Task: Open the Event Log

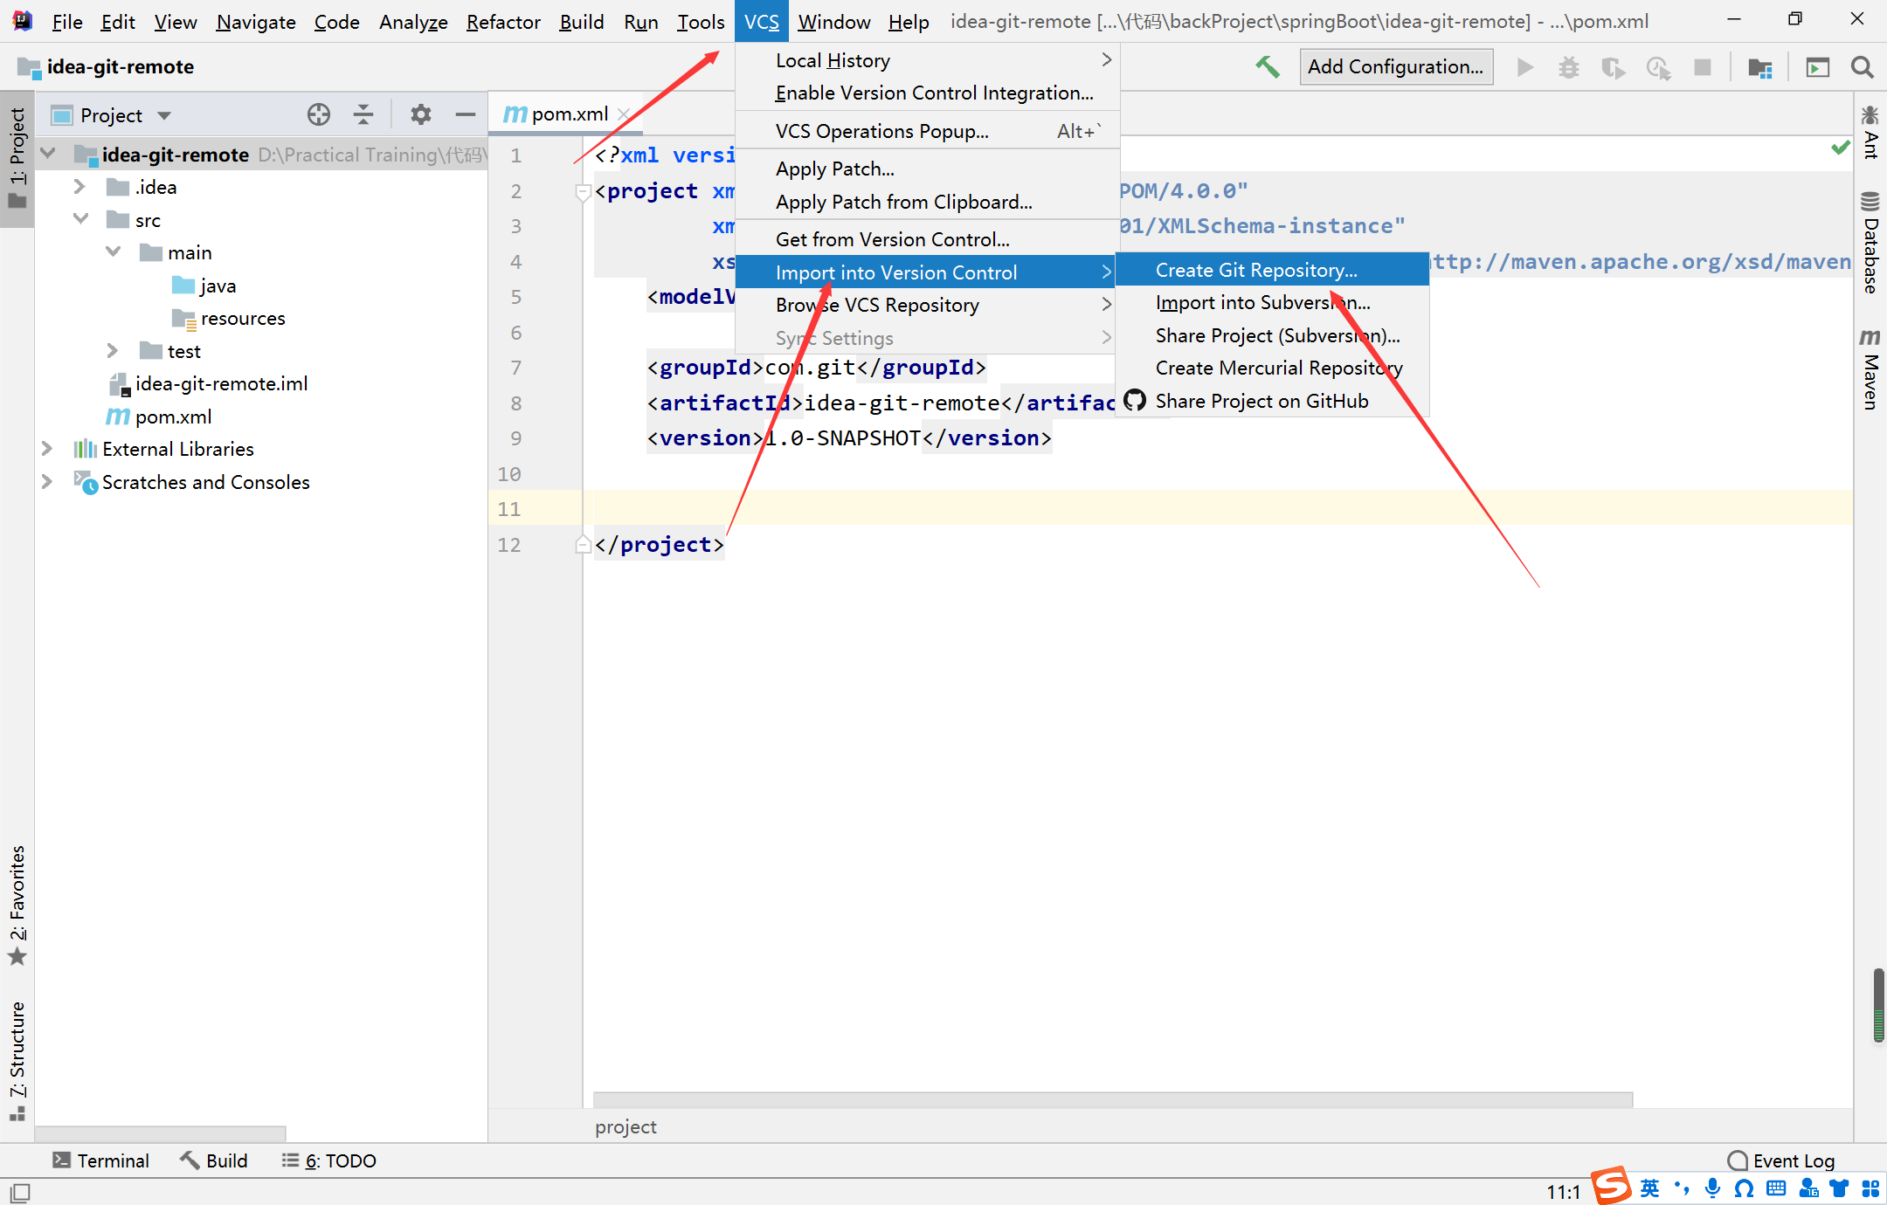Action: 1781,1160
